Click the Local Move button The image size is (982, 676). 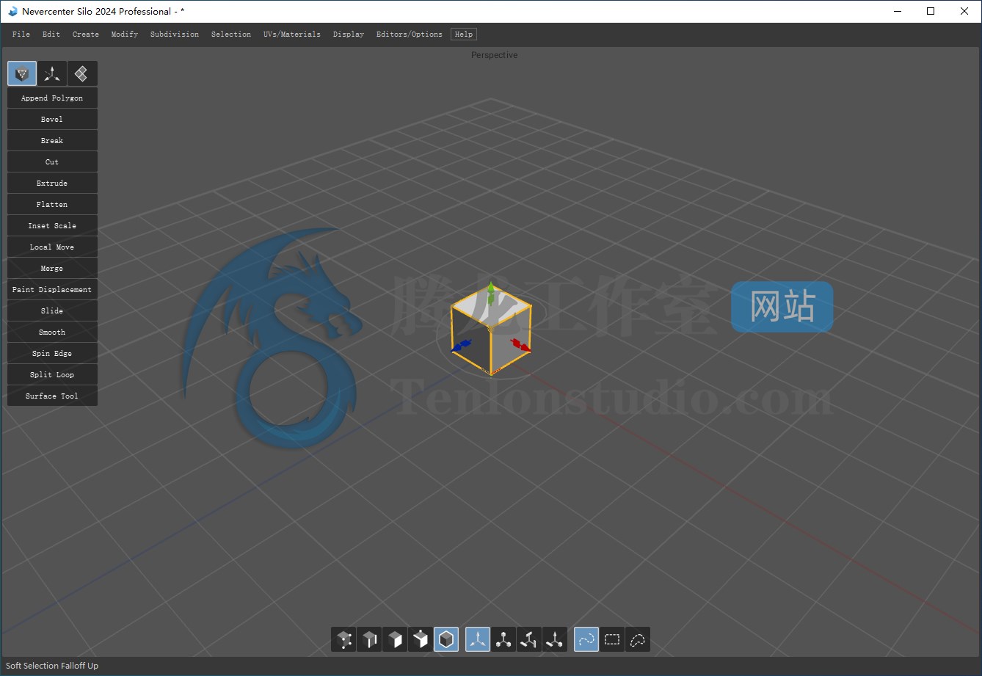(x=52, y=247)
